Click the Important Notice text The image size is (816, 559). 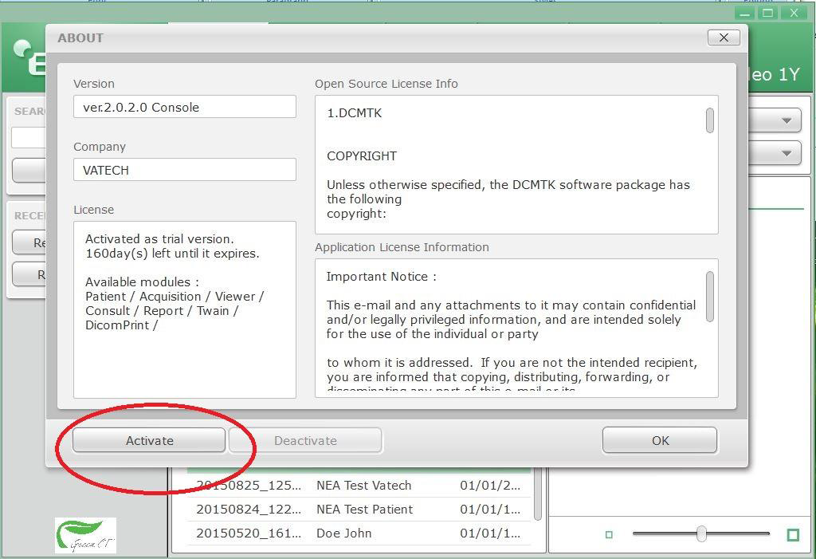pos(382,277)
